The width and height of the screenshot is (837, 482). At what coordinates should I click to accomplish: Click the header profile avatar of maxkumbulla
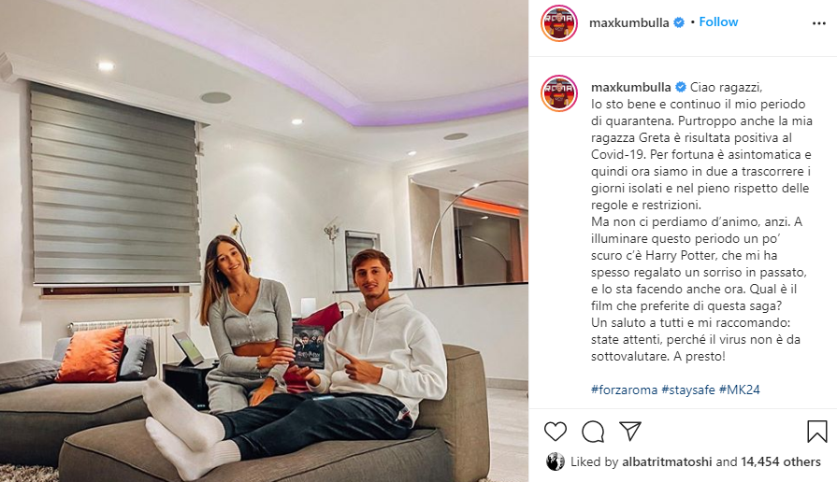(x=559, y=23)
